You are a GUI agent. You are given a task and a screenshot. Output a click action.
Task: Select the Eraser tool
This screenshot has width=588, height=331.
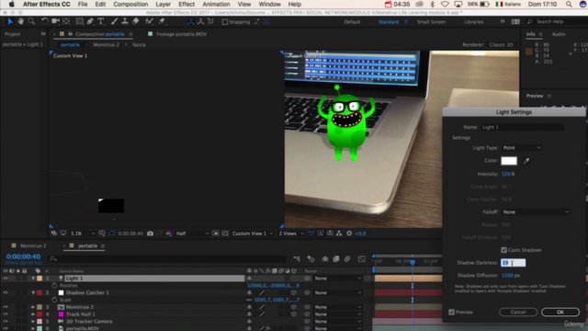pyautogui.click(x=136, y=21)
